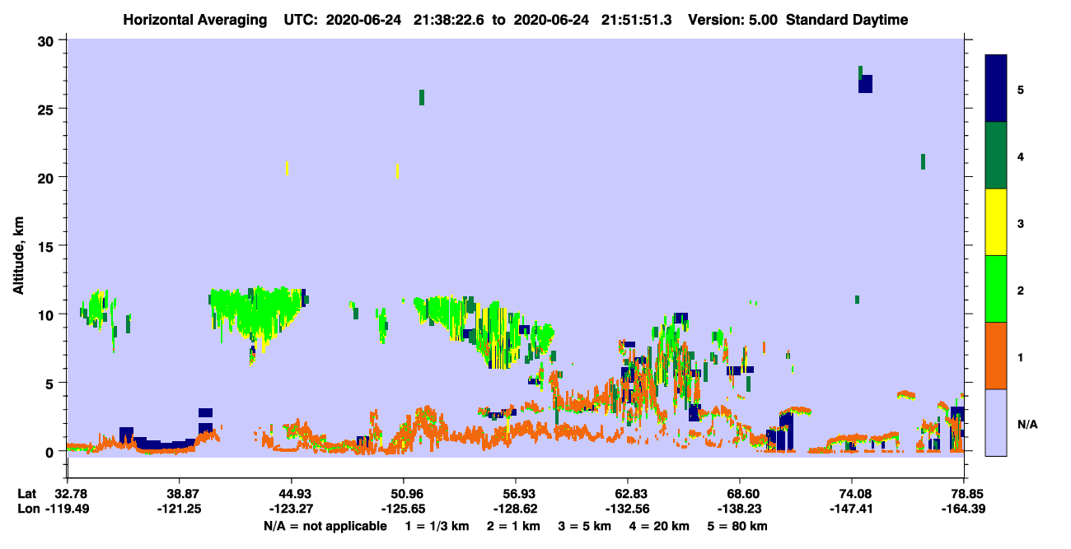Click the latitude value 44.93

point(292,494)
